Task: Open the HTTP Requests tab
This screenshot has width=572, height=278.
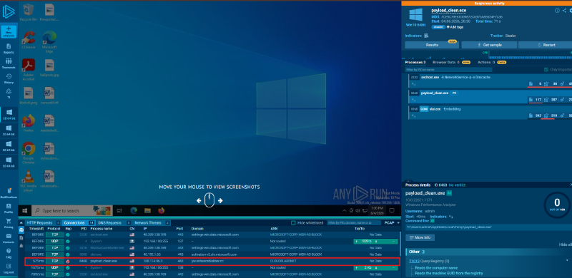Action: click(x=43, y=222)
